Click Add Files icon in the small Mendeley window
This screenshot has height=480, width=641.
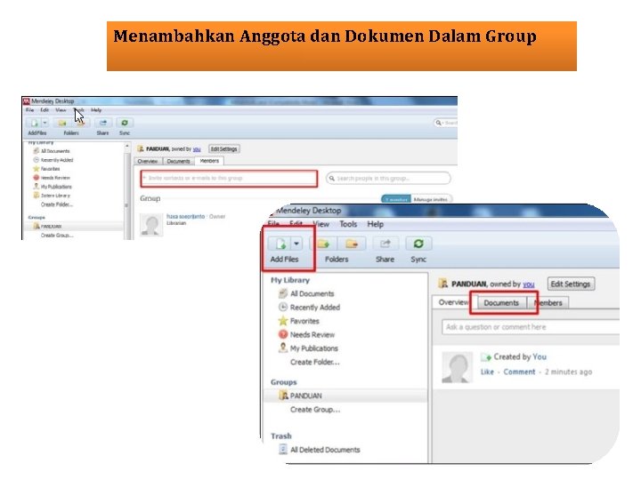35,123
